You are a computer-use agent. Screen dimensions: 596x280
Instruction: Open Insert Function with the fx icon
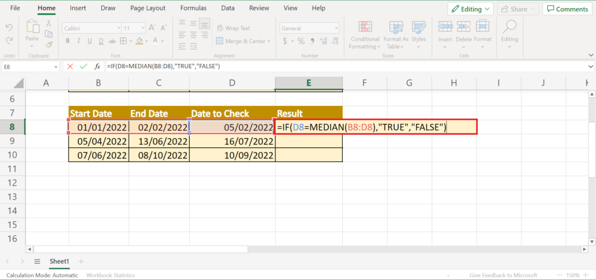coord(97,66)
